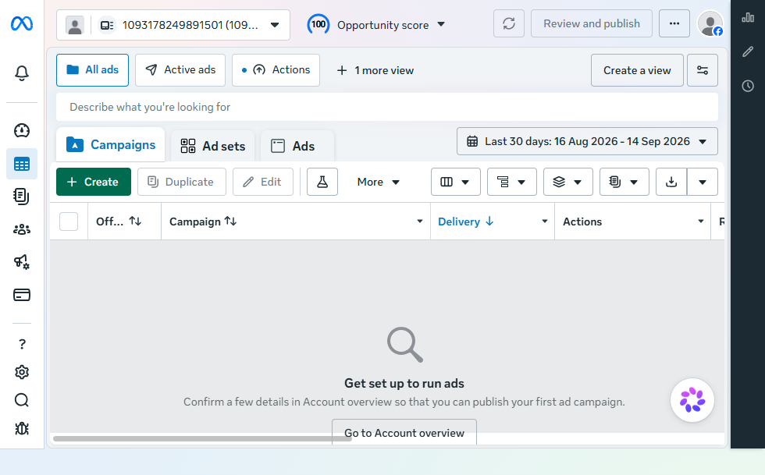Switch to the All ads view
This screenshot has height=475, width=765.
coord(92,70)
